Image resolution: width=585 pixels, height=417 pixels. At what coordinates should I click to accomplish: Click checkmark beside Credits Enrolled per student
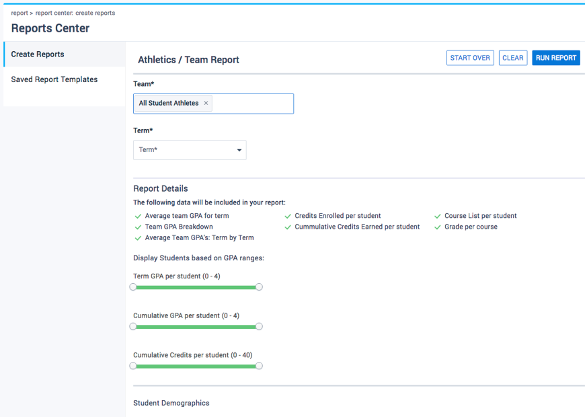(x=288, y=217)
